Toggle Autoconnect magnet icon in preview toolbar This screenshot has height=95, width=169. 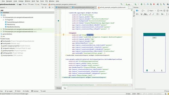click(x=142, y=14)
